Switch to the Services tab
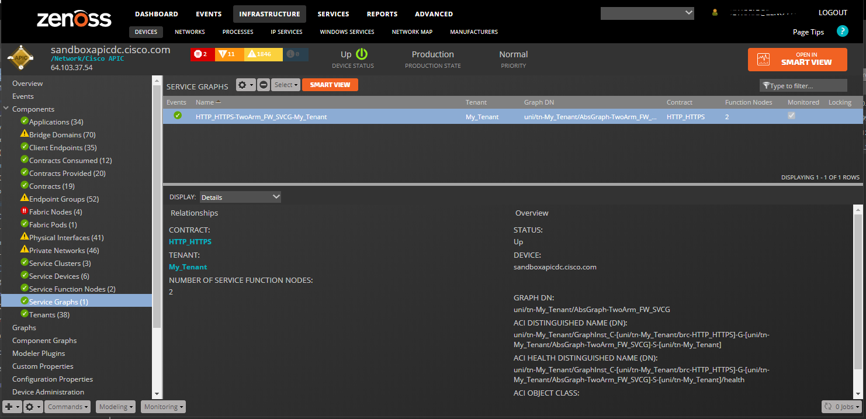The width and height of the screenshot is (866, 419). click(333, 14)
